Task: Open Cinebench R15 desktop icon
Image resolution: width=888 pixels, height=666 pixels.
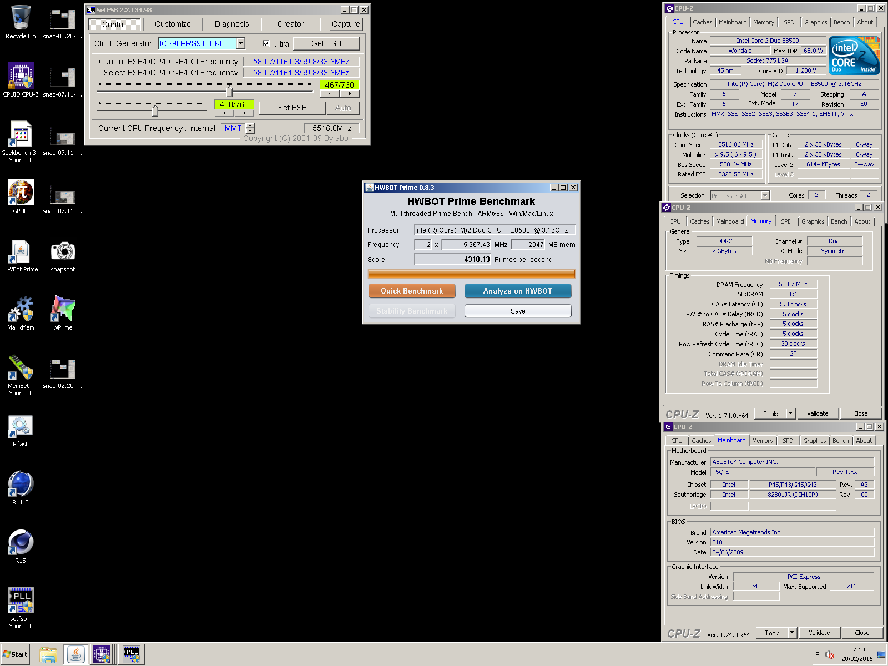Action: (x=21, y=547)
